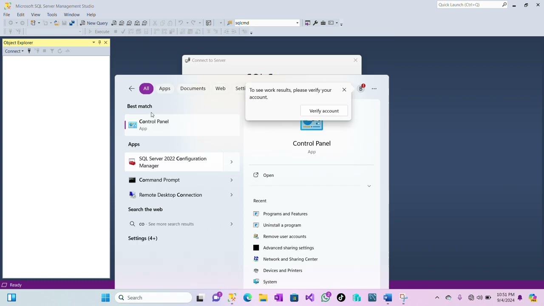
Task: Open the View menu
Action: tap(36, 14)
